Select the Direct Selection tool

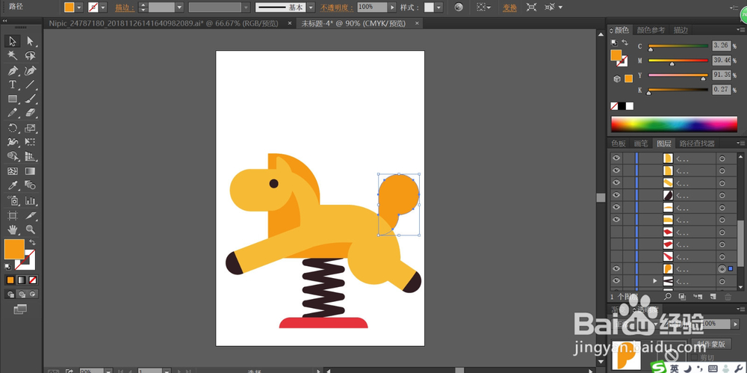[x=30, y=42]
